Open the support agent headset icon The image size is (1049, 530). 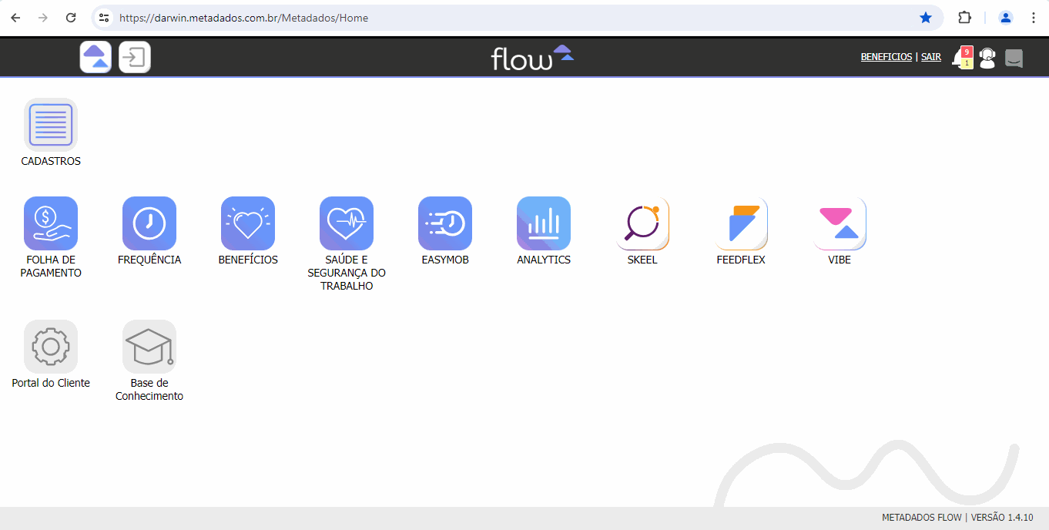(987, 58)
